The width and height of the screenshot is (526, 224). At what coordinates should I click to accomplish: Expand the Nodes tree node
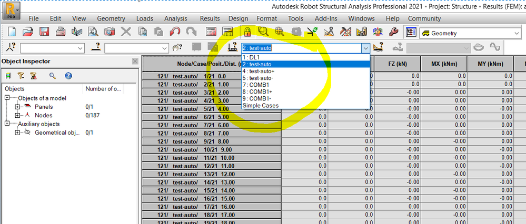[17, 115]
